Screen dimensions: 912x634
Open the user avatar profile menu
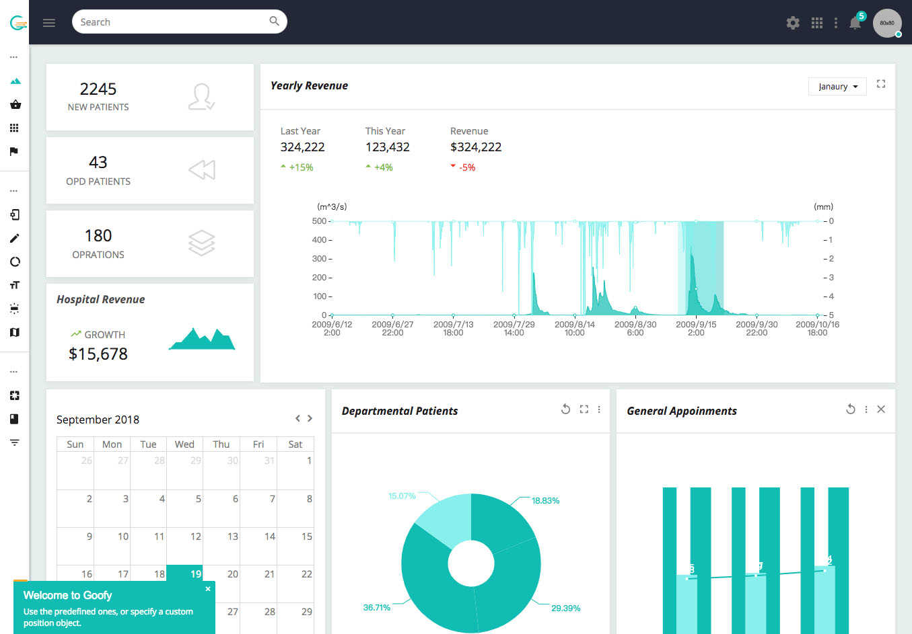[x=887, y=23]
